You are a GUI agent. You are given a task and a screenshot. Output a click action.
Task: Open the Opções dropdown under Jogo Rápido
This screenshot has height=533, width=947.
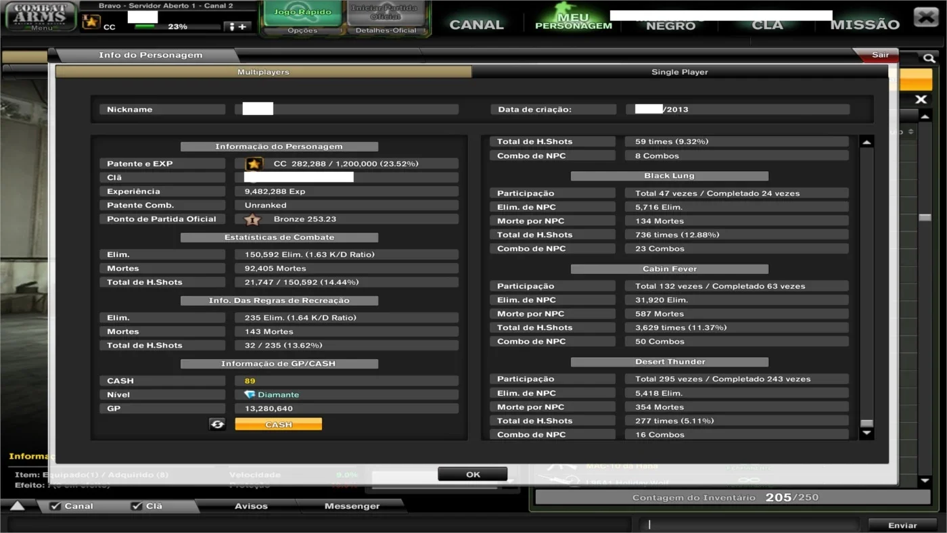(302, 31)
